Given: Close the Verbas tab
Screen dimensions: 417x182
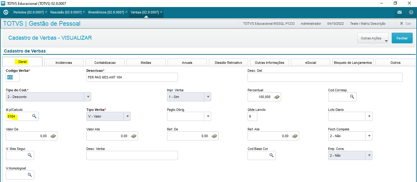Looking at the screenshot, I should pyautogui.click(x=161, y=12).
